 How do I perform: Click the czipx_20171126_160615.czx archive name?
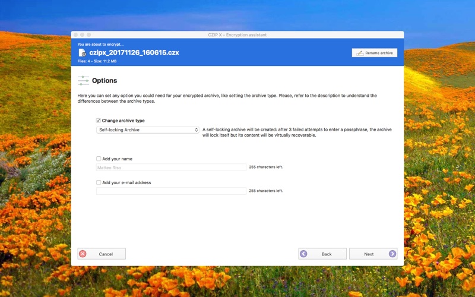[134, 52]
